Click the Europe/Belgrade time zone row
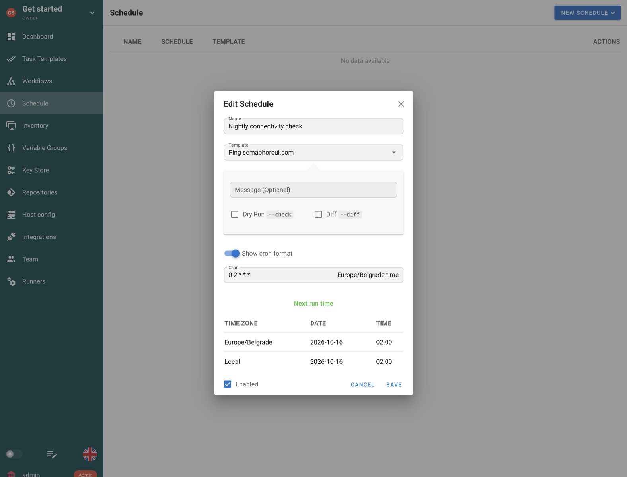 click(313, 342)
